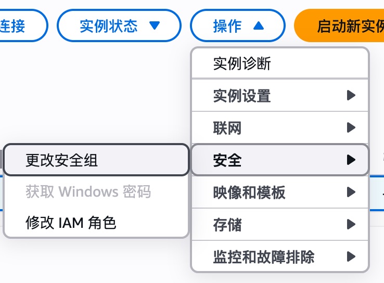Click the arrow next to 联网
The height and width of the screenshot is (283, 384).
click(351, 128)
